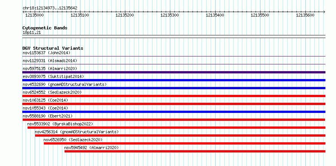This screenshot has width=336, height=166.
Task: Click the thin purple line under nsv1129331
Action: pos(174,64)
